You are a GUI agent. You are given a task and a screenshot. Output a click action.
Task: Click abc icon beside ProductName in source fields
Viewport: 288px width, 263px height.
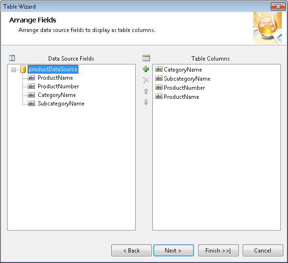(x=31, y=78)
